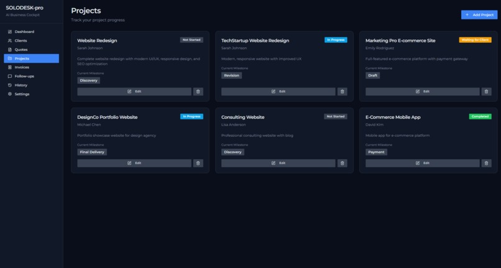Edit the Marketing Pro E-commerce Site project
501x268 pixels.
click(423, 91)
